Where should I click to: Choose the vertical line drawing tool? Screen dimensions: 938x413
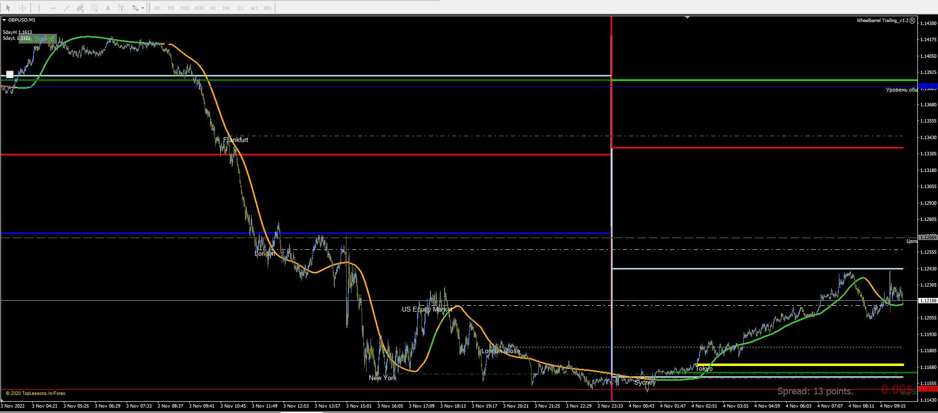(x=39, y=8)
